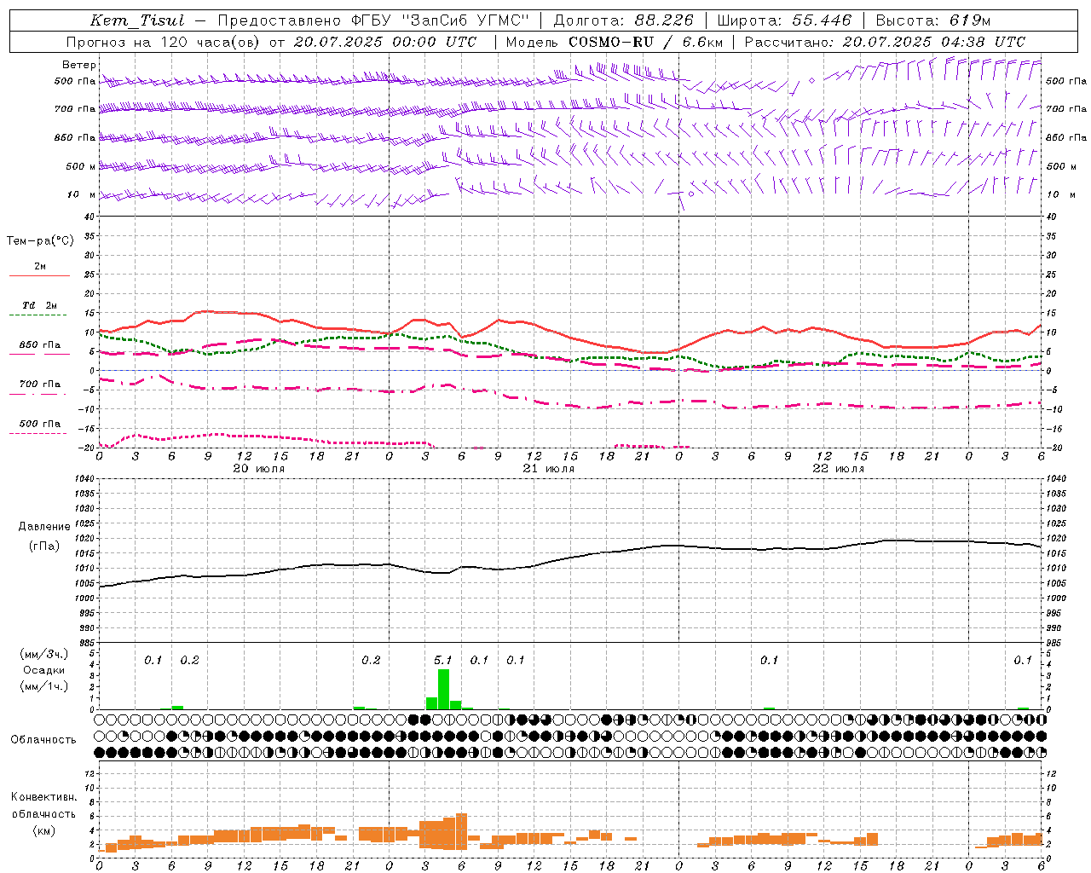This screenshot has width=1091, height=873.
Task: Click the "(мм/3ч.)" precipitation unit label
Action: [x=44, y=654]
